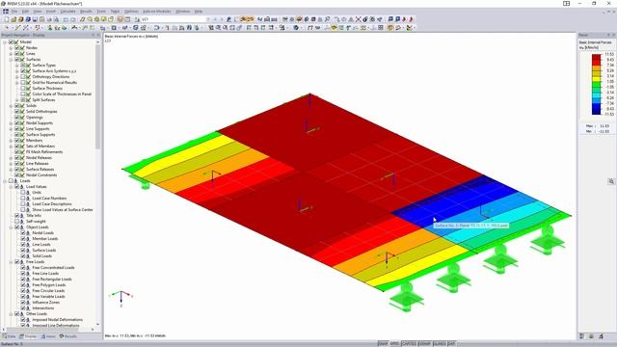Toggle the Self-weight checkbox
Viewport: 617px width, 347px height.
click(17, 221)
